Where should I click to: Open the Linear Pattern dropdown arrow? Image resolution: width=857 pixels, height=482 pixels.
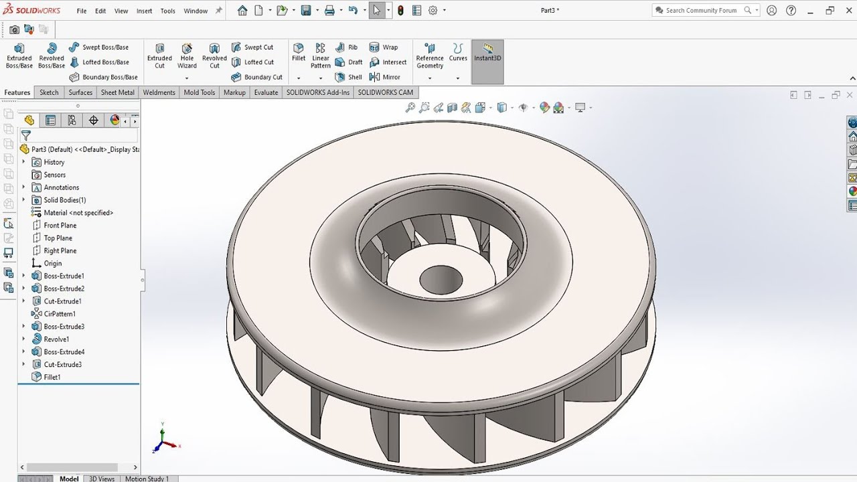(321, 78)
